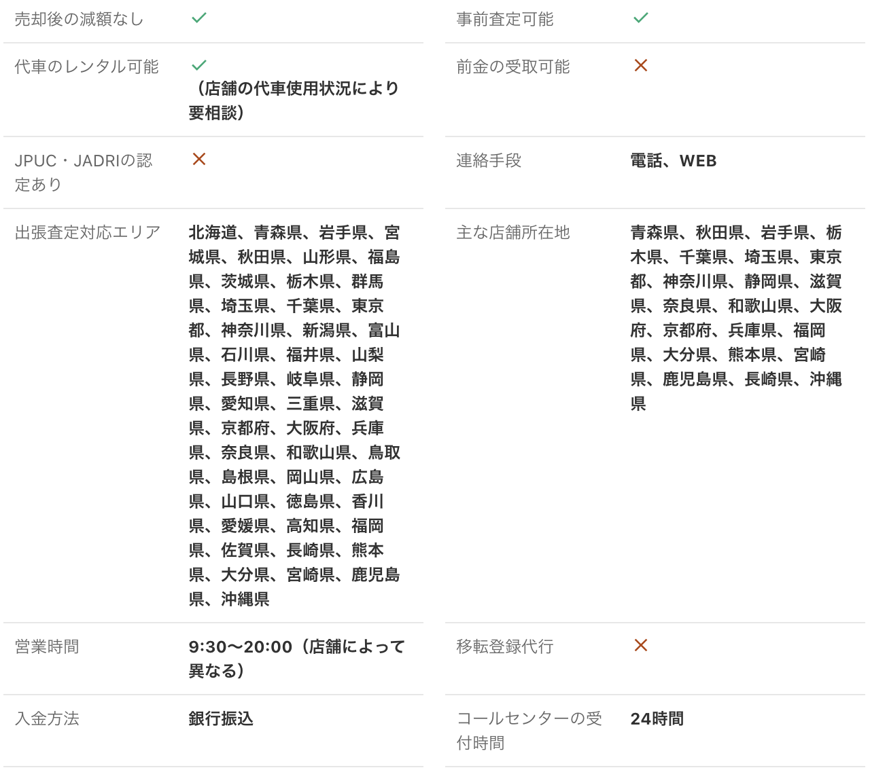Click the 24時間 call center value
The width and height of the screenshot is (870, 770).
pyautogui.click(x=657, y=719)
